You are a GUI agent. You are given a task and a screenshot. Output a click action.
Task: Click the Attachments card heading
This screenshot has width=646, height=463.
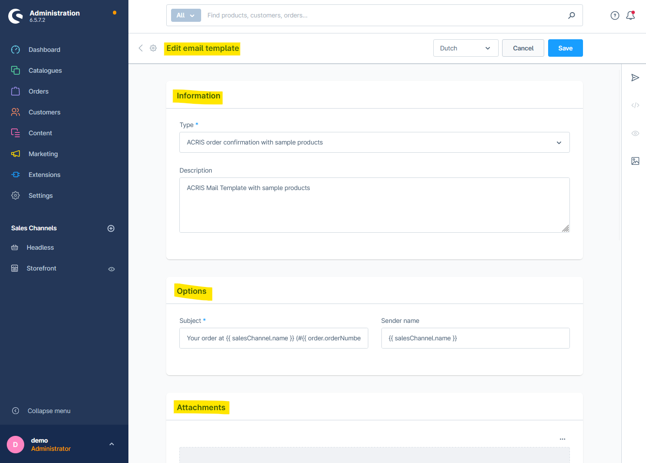201,408
